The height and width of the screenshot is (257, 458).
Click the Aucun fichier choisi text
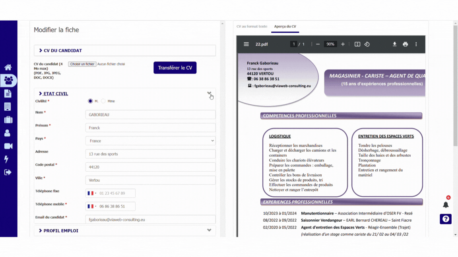[111, 64]
